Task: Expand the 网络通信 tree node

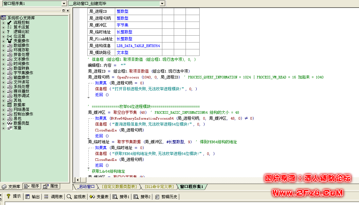Action: (3, 110)
